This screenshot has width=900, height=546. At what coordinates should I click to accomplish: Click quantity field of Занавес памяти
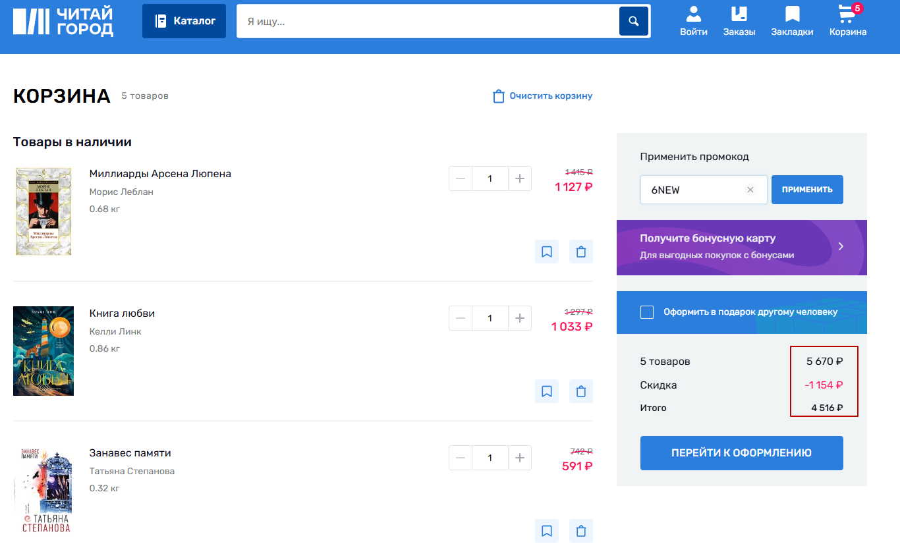click(490, 458)
